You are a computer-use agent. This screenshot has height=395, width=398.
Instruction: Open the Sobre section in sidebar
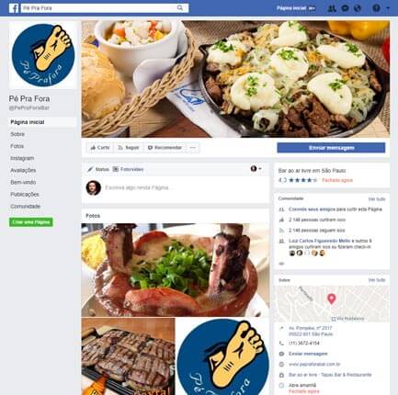(17, 134)
